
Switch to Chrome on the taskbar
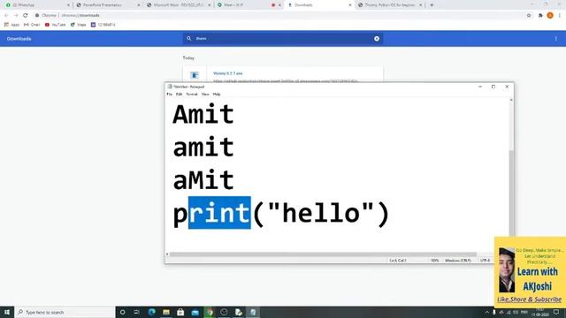210,312
